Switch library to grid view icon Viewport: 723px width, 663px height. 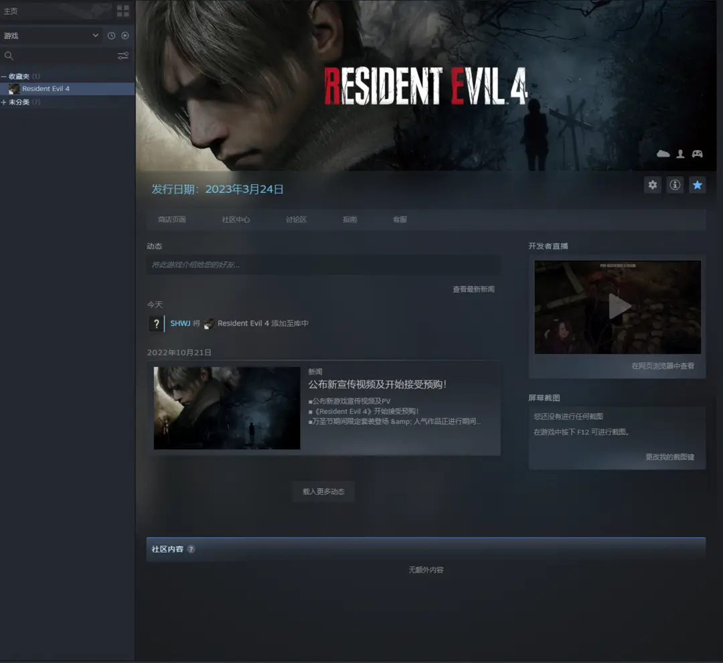point(123,11)
